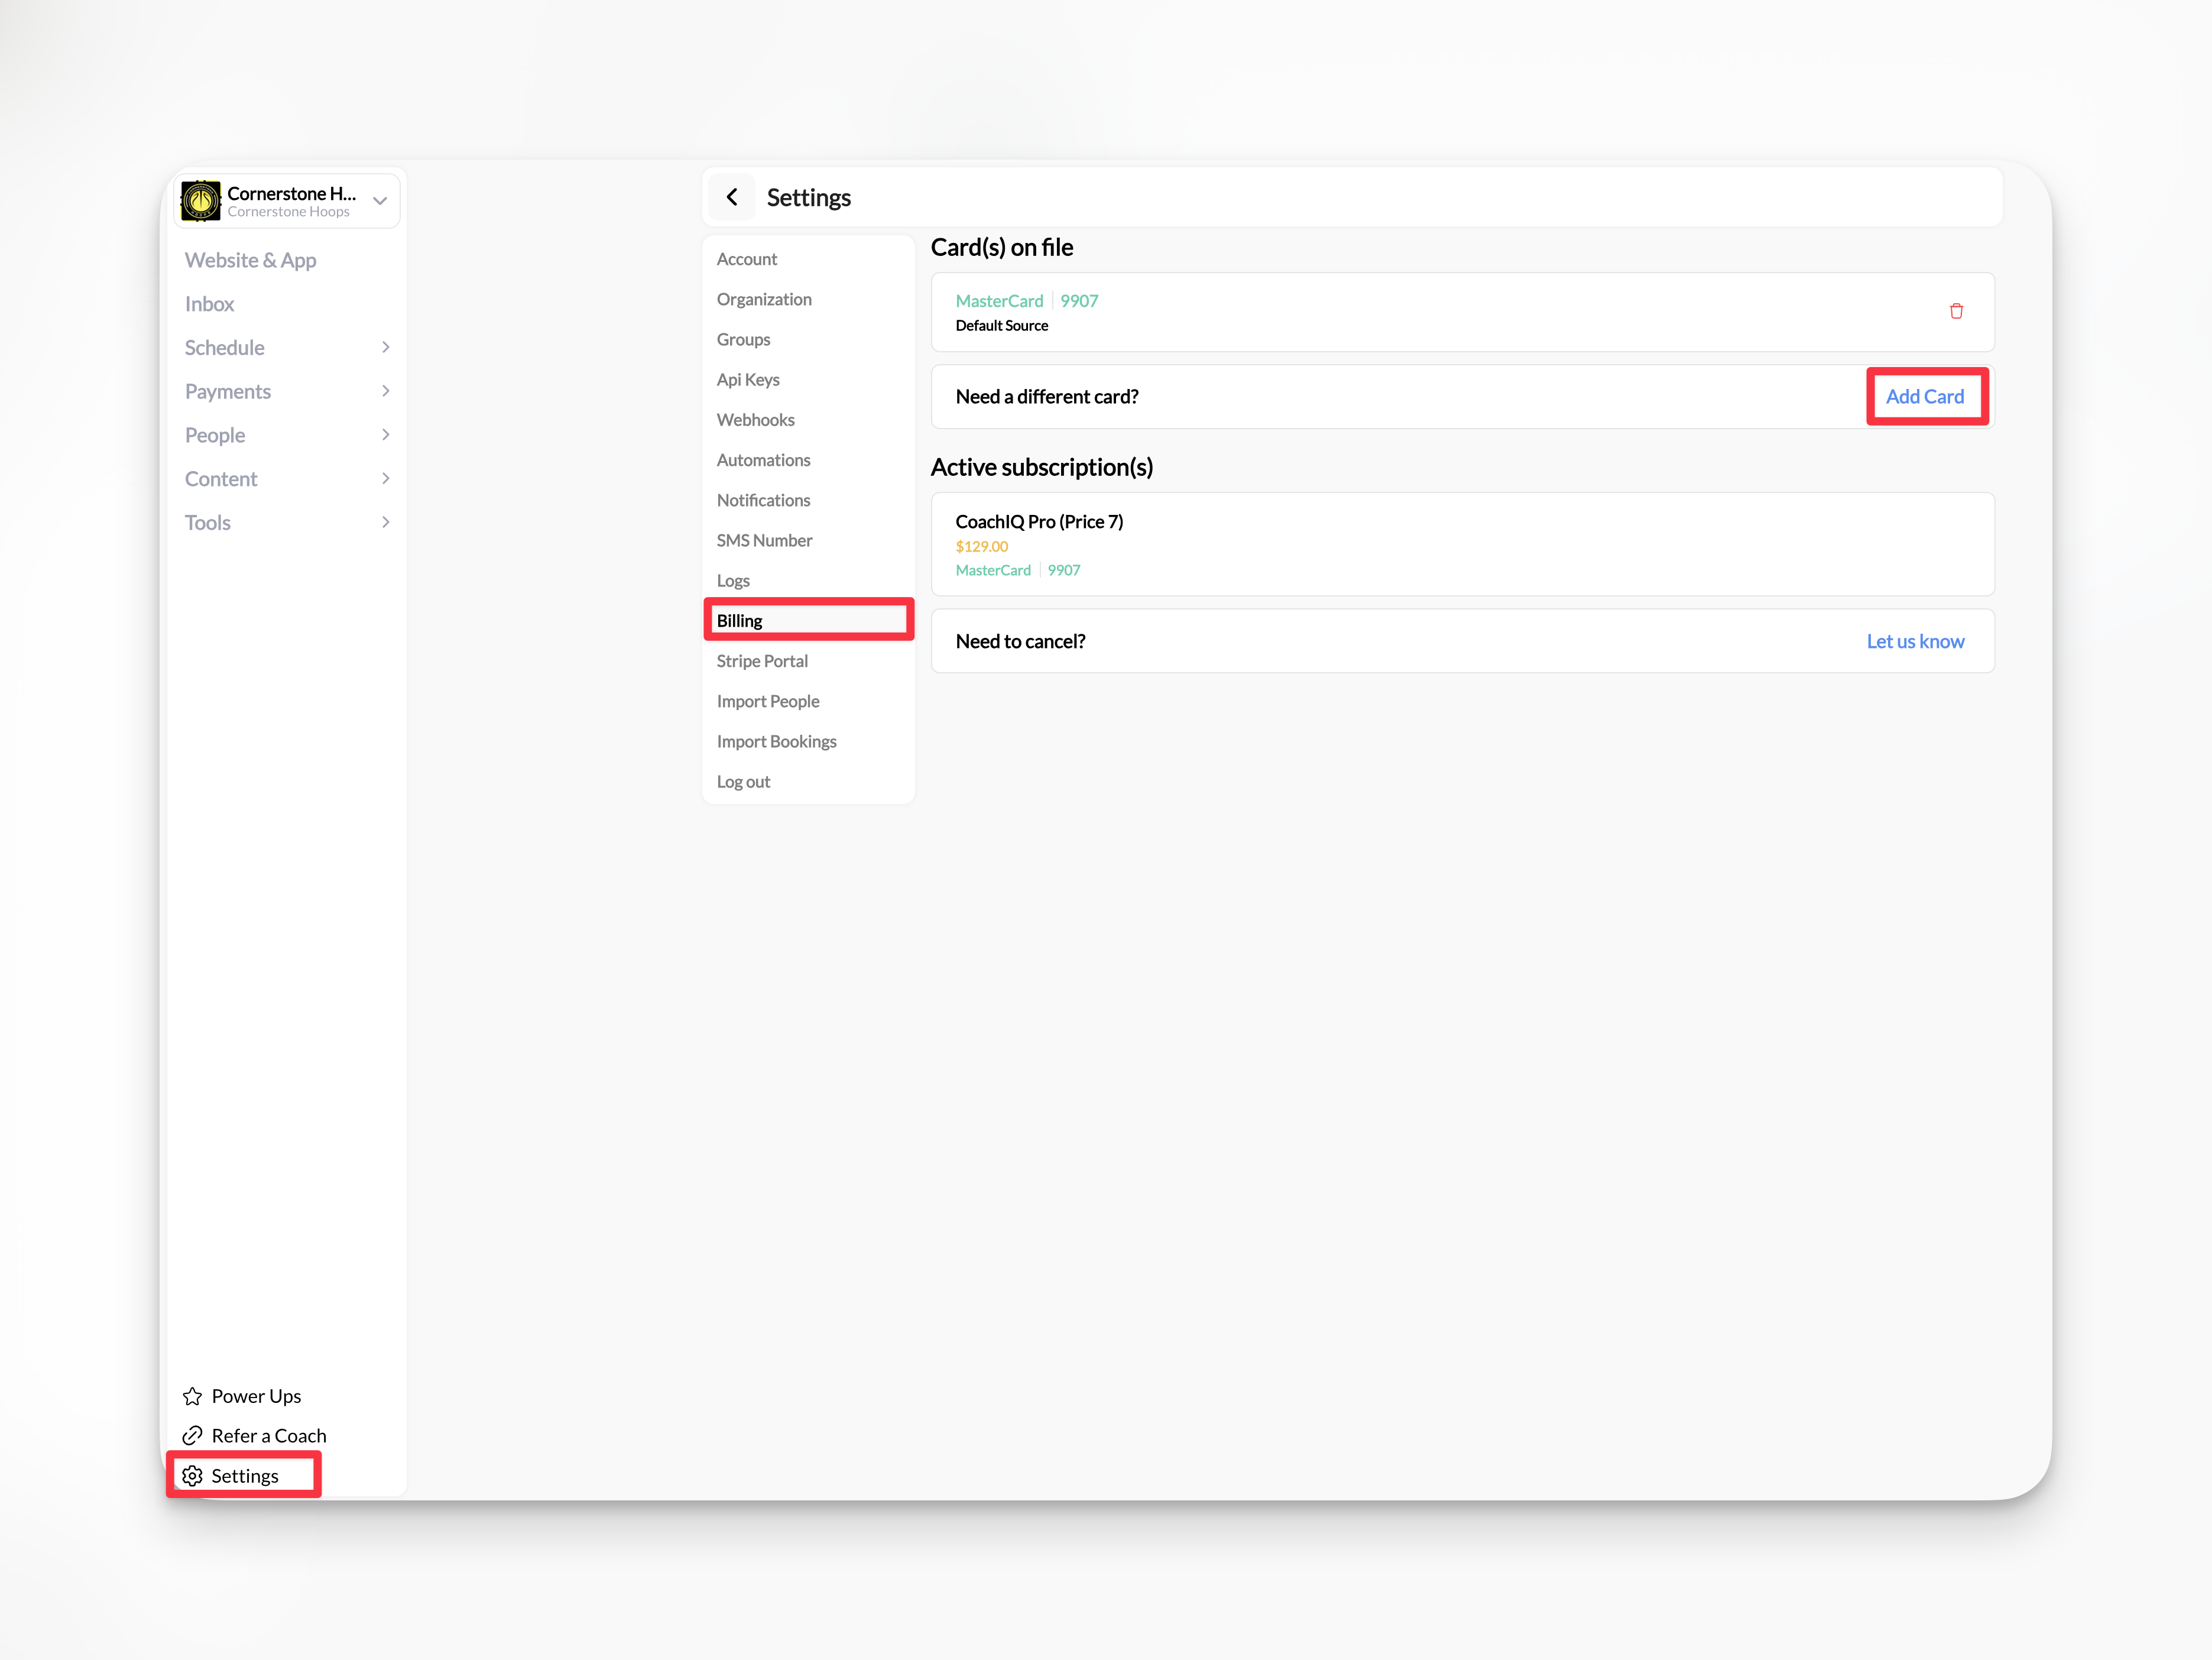Image resolution: width=2212 pixels, height=1660 pixels.
Task: Click the Cornerstone Hoops logo
Action: (x=201, y=200)
